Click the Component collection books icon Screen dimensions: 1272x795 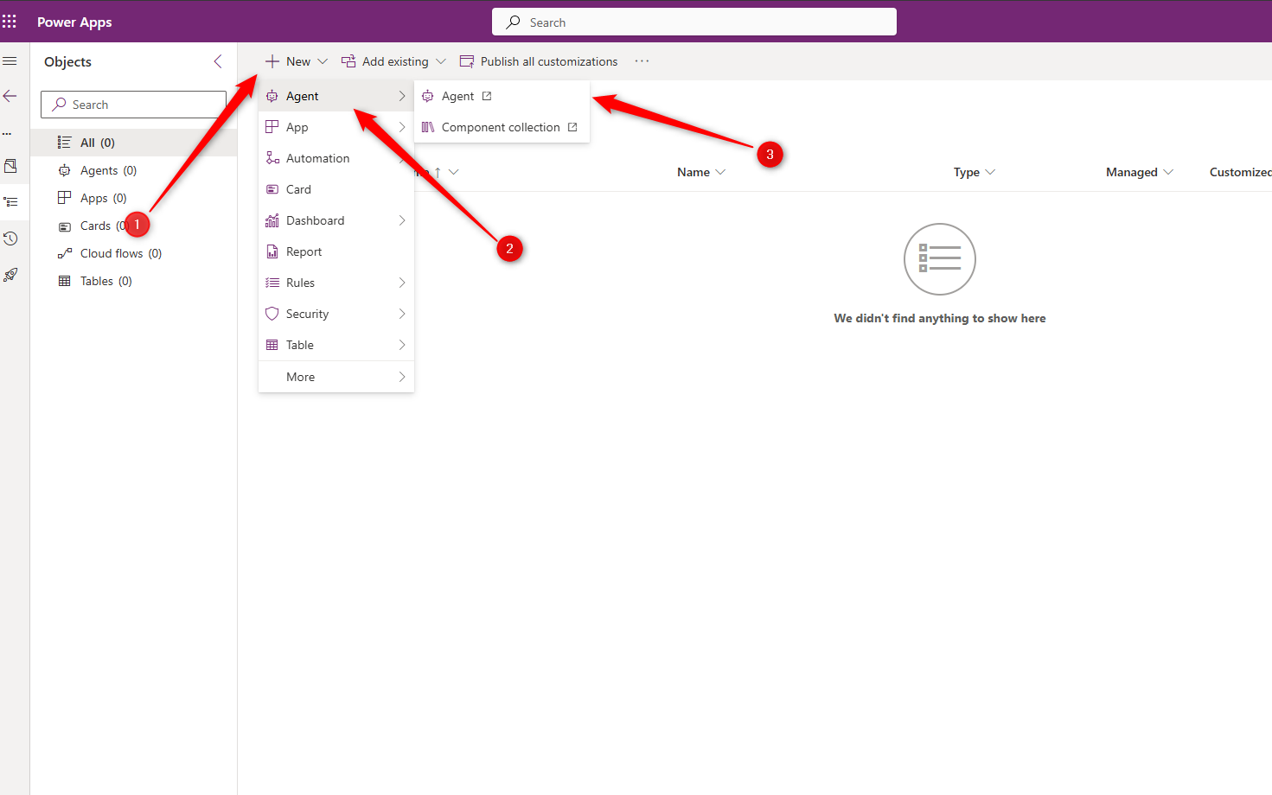point(427,127)
